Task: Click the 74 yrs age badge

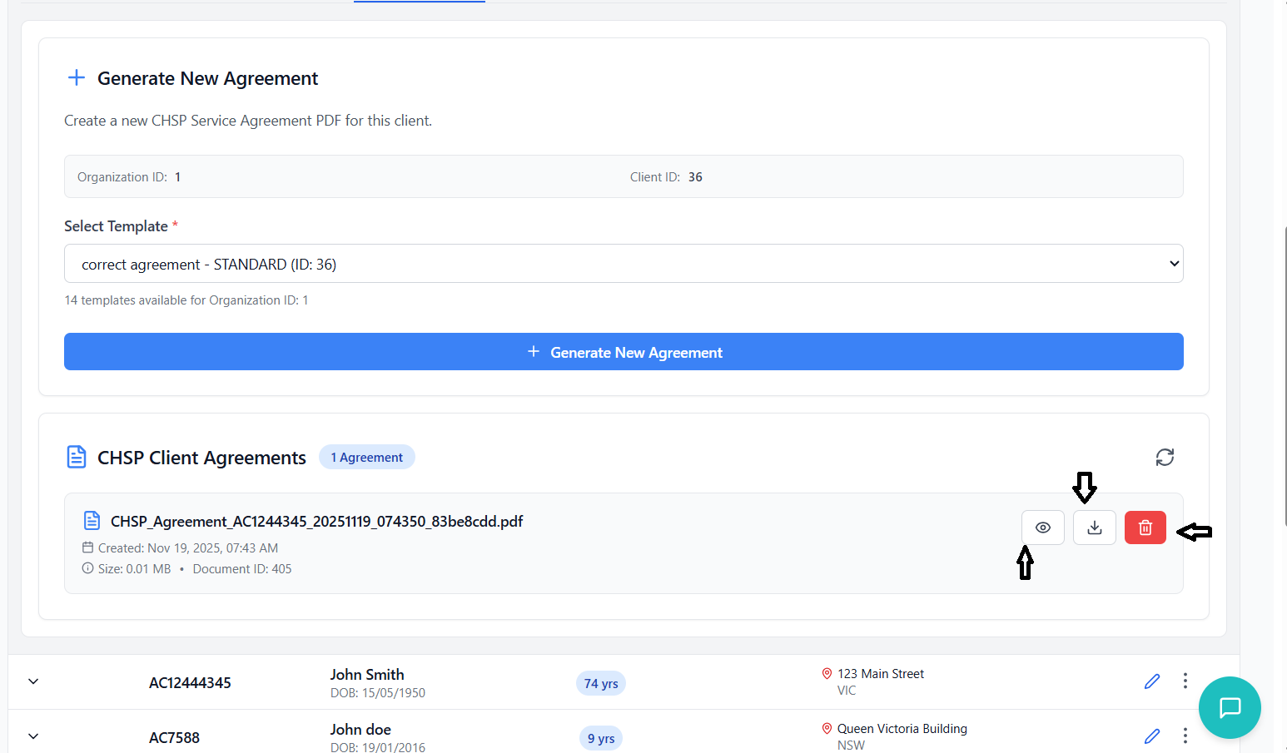Action: click(600, 683)
